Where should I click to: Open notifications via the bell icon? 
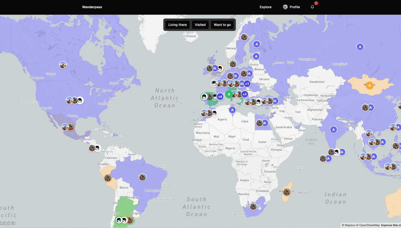click(x=312, y=7)
